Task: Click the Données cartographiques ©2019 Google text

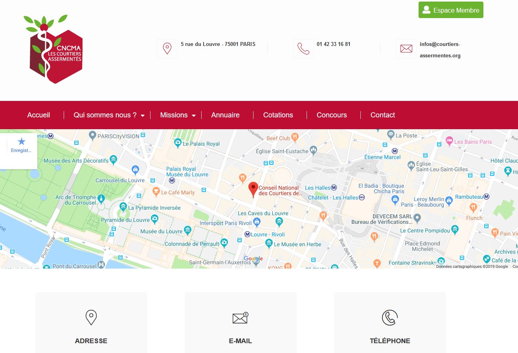Action: [x=472, y=266]
